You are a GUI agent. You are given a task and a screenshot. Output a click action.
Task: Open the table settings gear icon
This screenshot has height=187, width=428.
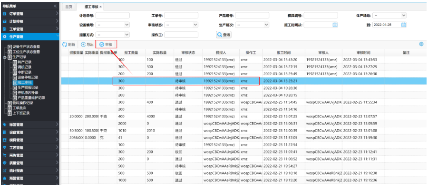point(421,44)
